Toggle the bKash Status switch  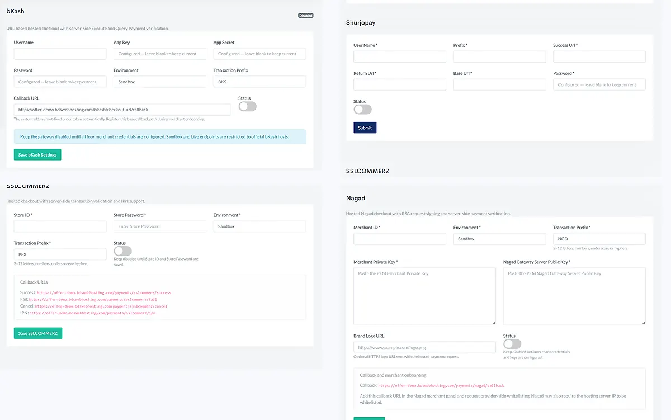[x=247, y=106]
